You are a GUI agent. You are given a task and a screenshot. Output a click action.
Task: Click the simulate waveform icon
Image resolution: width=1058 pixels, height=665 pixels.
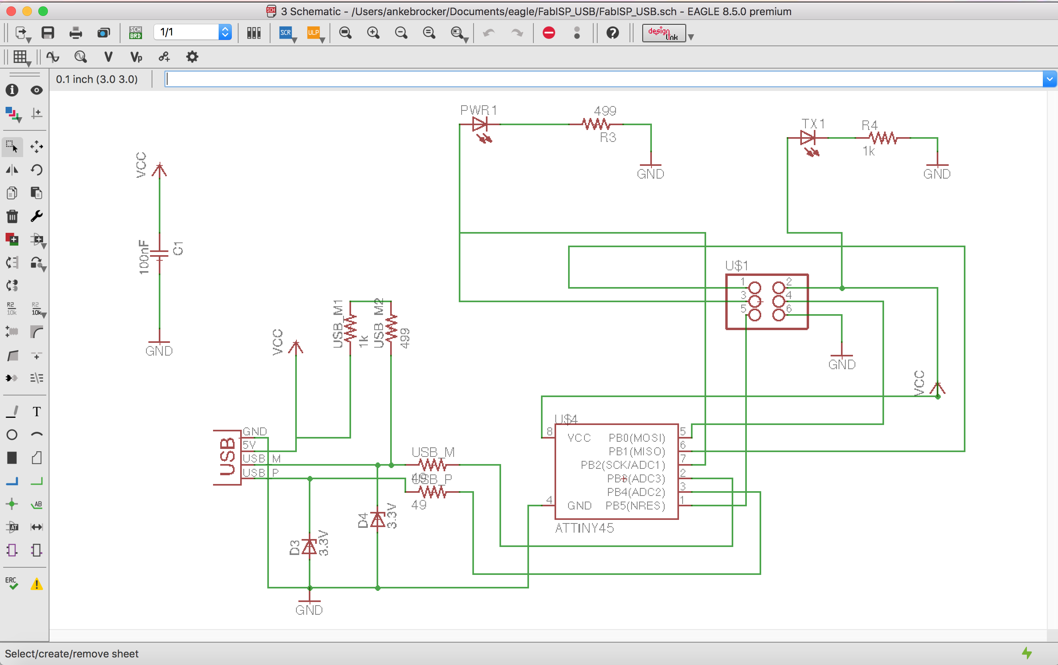point(53,57)
